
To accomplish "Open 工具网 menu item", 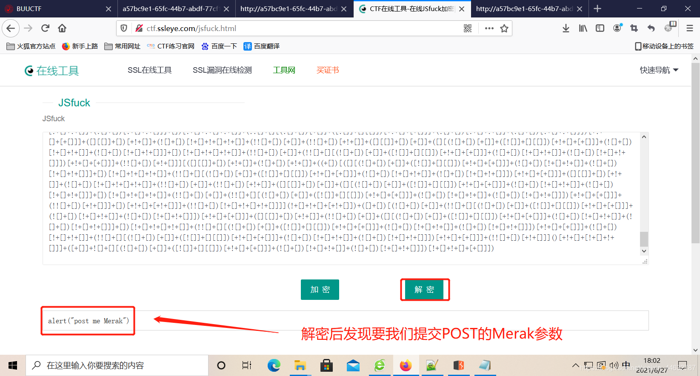I will click(x=284, y=70).
